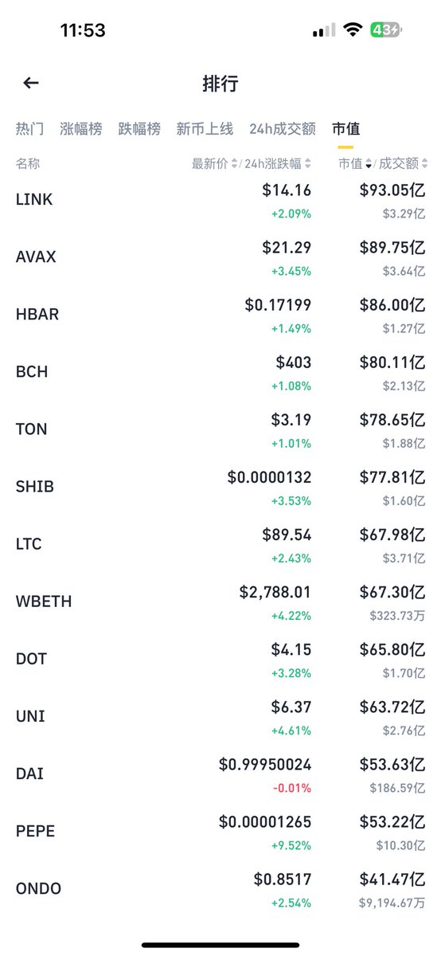Tap the battery indicator in status bar

(x=385, y=30)
